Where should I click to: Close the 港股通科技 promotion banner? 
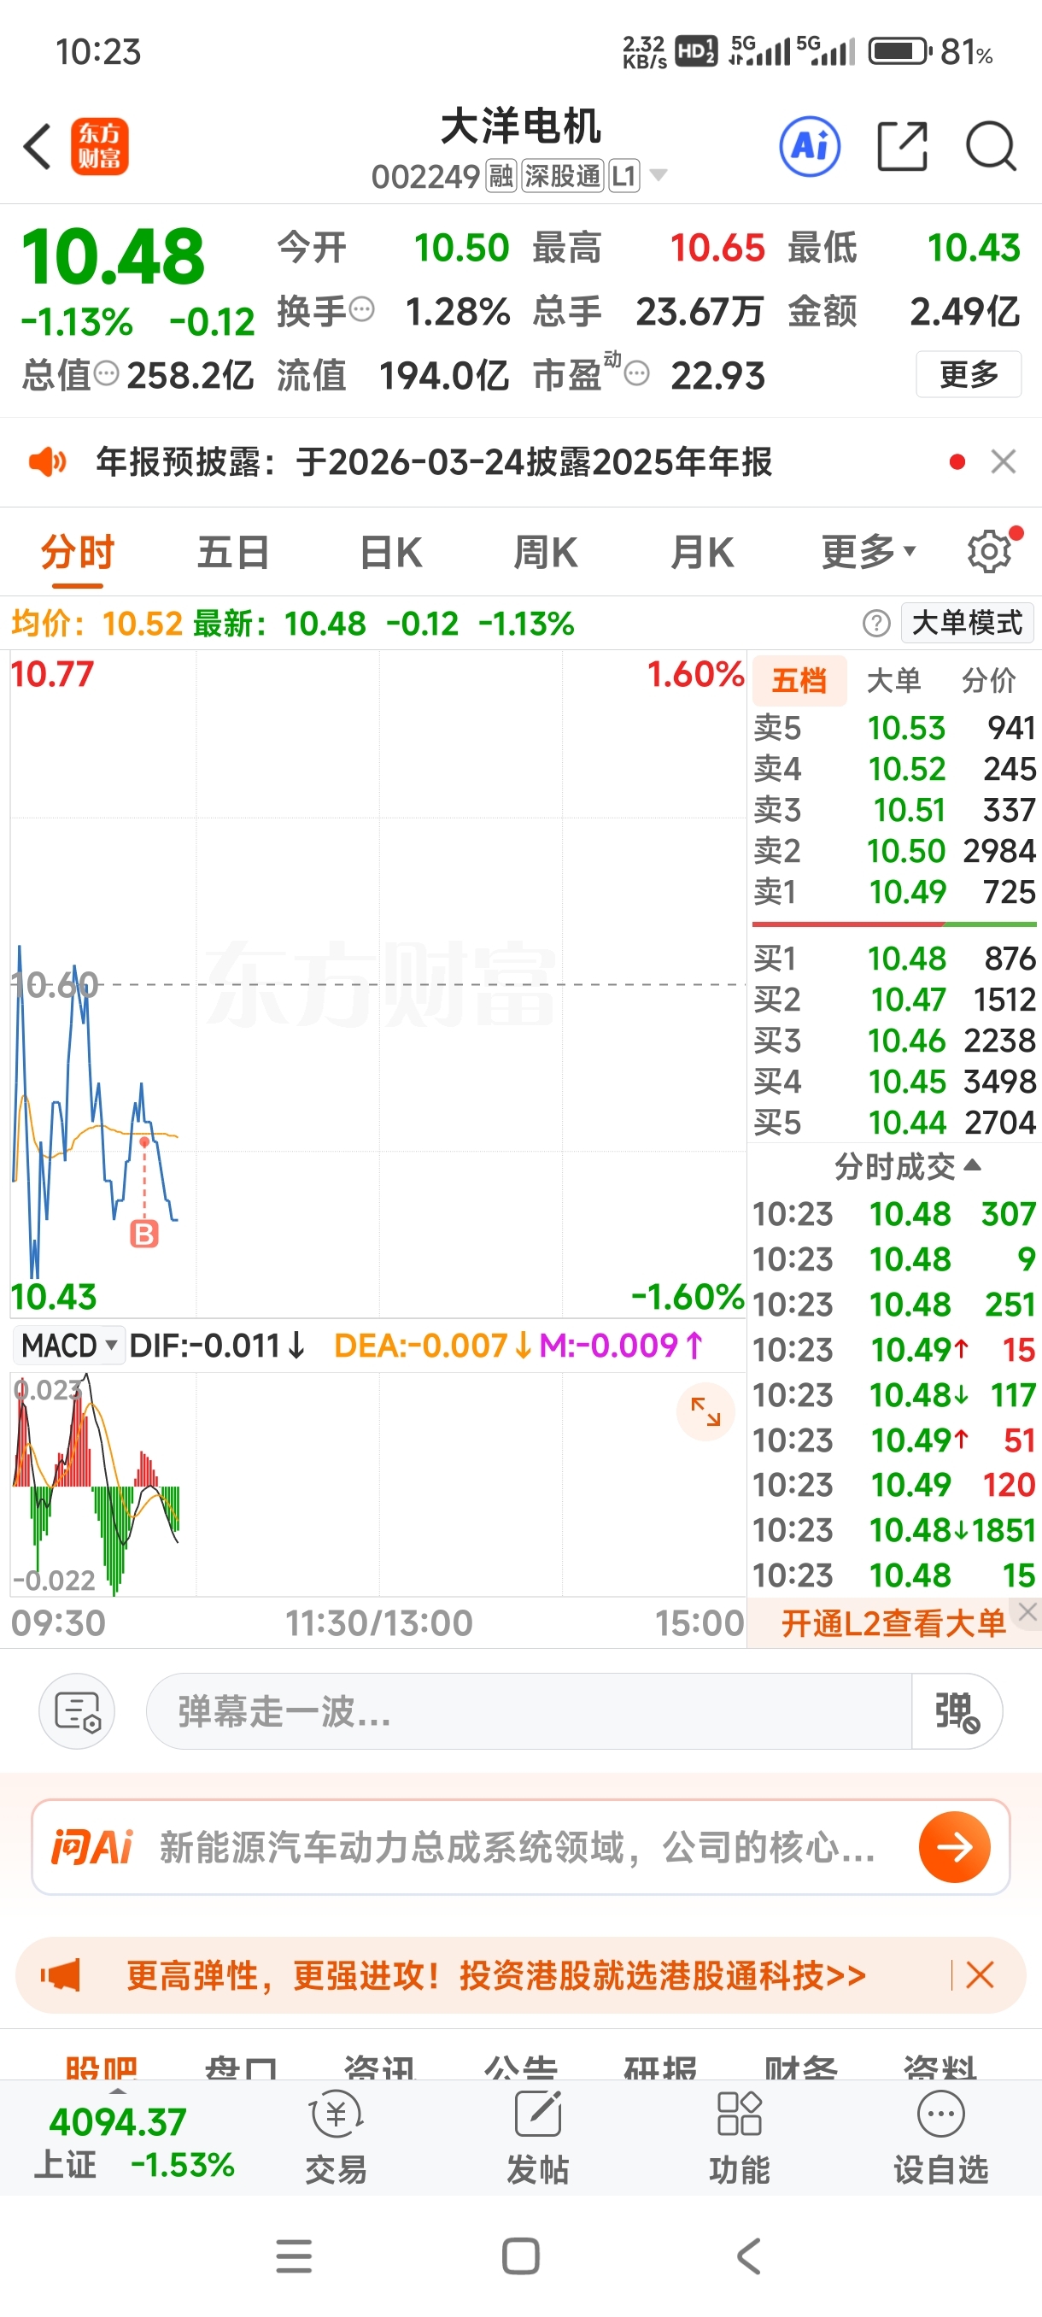[979, 1975]
